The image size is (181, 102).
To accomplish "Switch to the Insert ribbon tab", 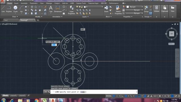I will tap(16, 3).
